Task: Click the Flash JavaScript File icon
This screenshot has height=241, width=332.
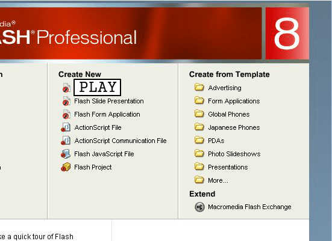Action: (66, 154)
